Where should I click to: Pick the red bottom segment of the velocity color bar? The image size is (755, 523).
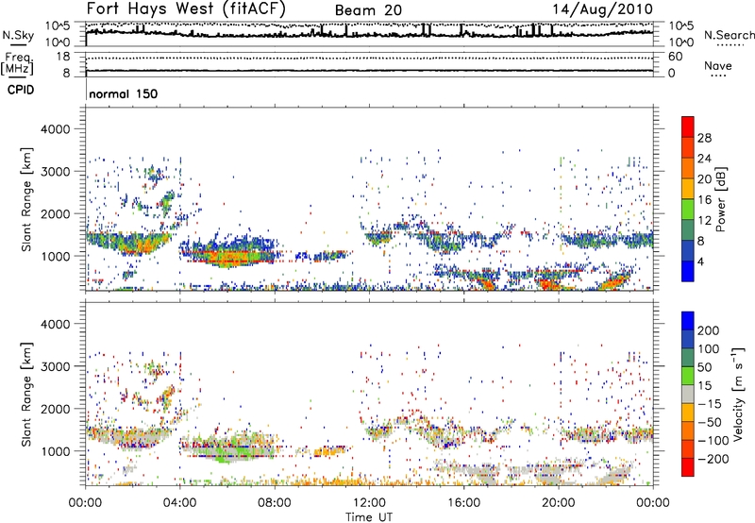pyautogui.click(x=688, y=467)
